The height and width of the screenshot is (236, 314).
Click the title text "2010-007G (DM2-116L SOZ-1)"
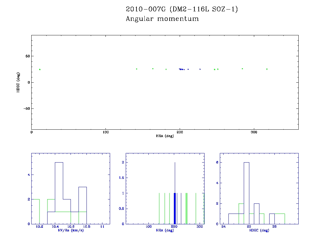point(182,9)
